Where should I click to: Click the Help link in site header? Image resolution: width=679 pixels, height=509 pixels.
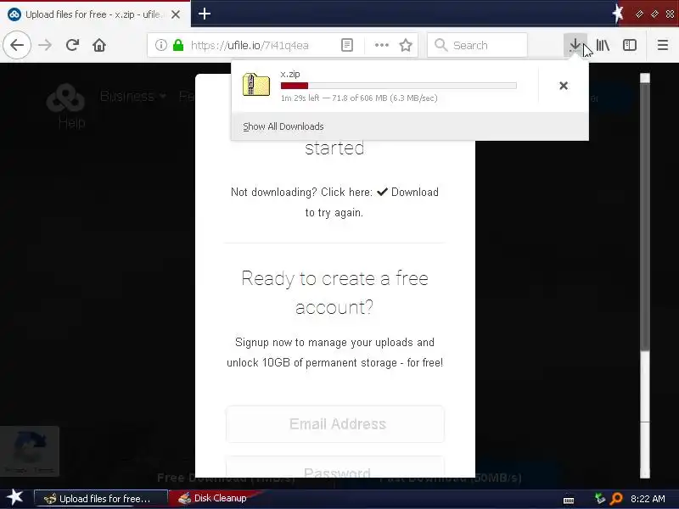(x=71, y=123)
